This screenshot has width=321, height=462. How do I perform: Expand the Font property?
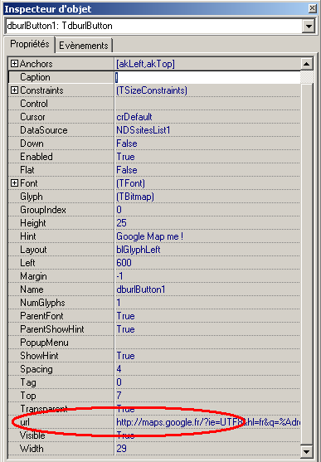tap(14, 183)
